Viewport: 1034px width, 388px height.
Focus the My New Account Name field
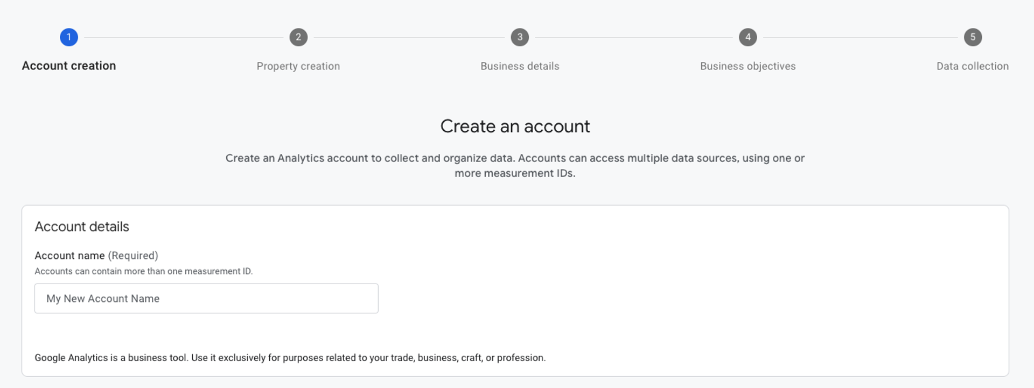[x=206, y=298]
